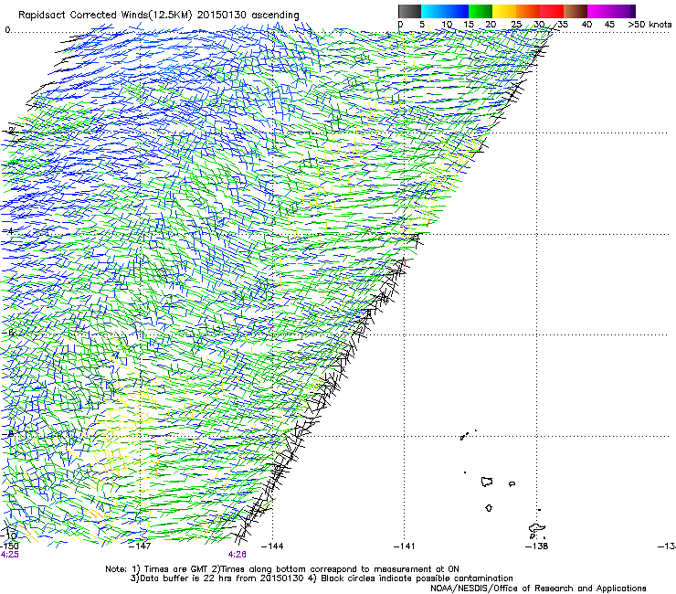Click the '20' label under the color bar
The width and height of the screenshot is (676, 594).
click(491, 25)
